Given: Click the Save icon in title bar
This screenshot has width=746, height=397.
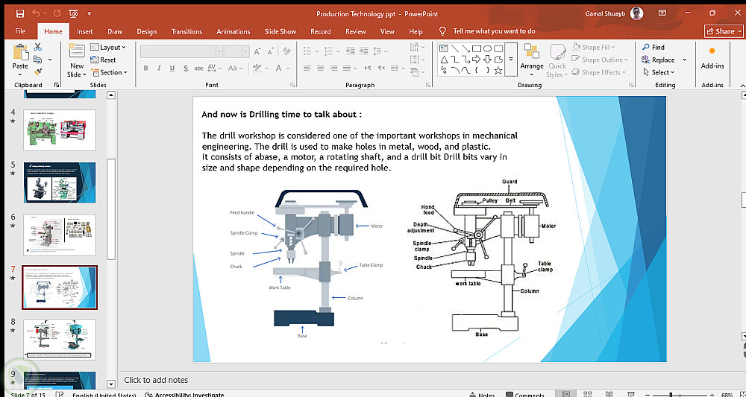Looking at the screenshot, I should pos(19,13).
